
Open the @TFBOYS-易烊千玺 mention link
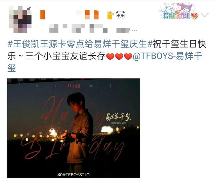[x=105, y=62]
